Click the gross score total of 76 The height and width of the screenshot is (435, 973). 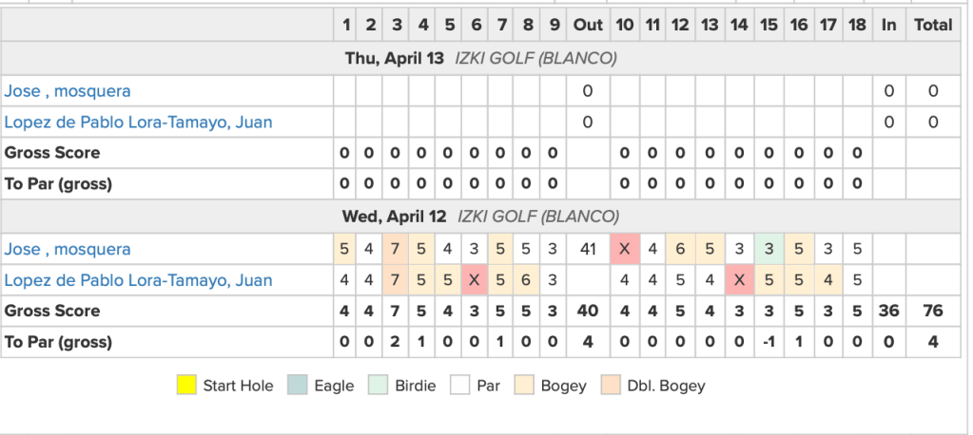(x=932, y=311)
